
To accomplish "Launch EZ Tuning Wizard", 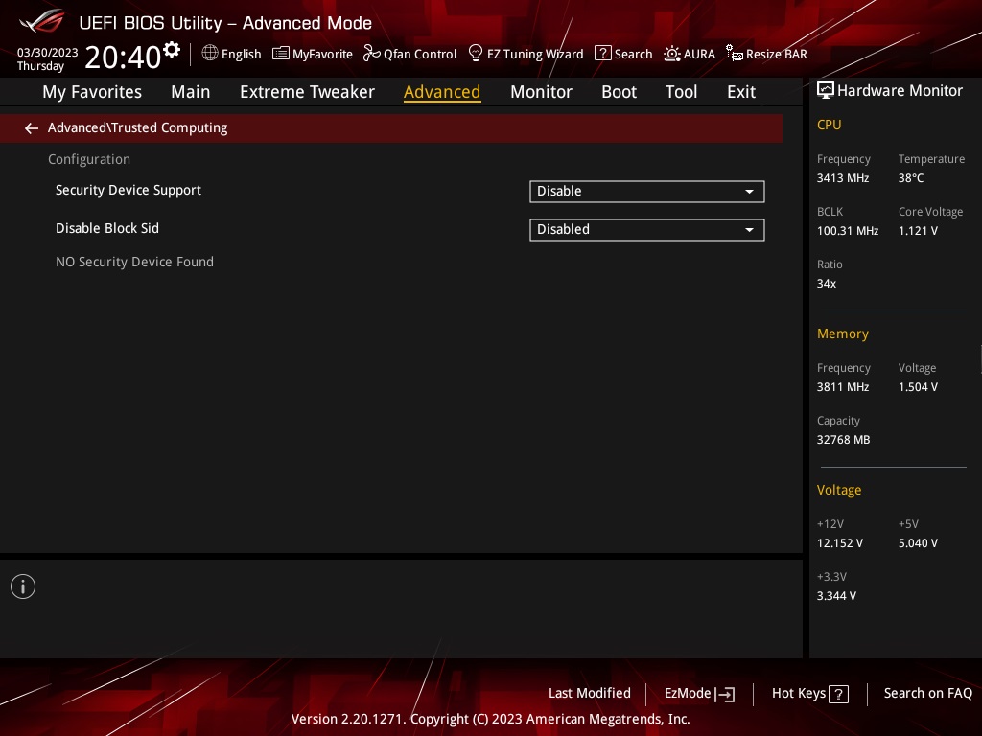I will (526, 54).
